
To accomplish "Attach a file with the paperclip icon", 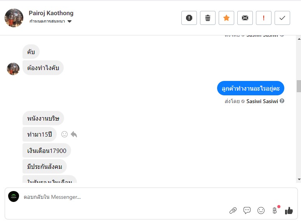I will point(233,210).
